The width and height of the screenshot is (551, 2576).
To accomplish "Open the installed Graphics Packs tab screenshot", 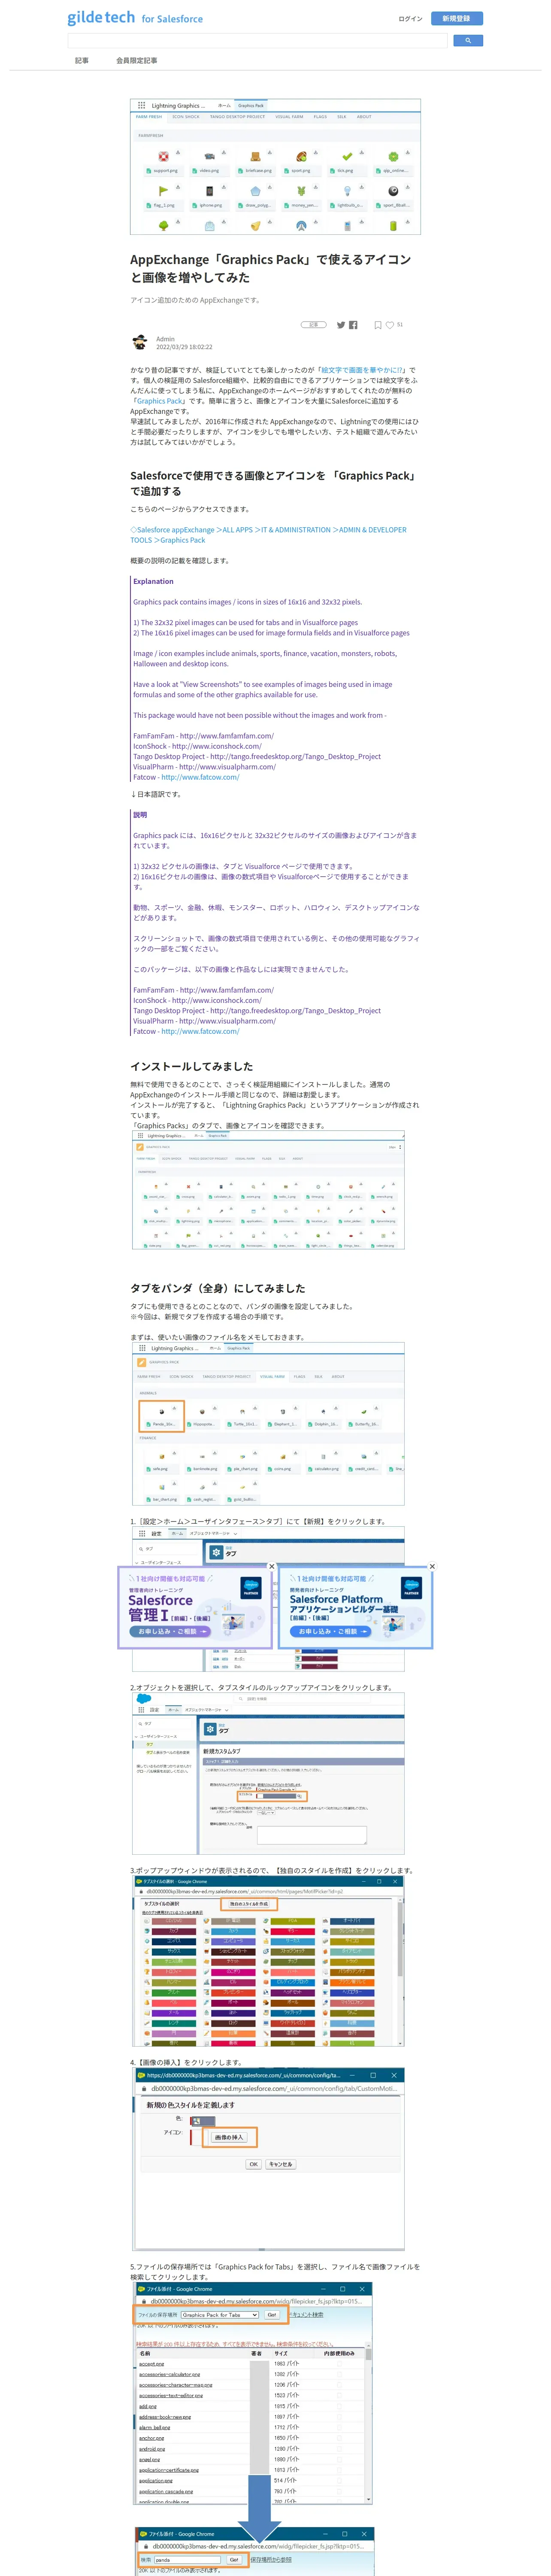I will tap(268, 1191).
